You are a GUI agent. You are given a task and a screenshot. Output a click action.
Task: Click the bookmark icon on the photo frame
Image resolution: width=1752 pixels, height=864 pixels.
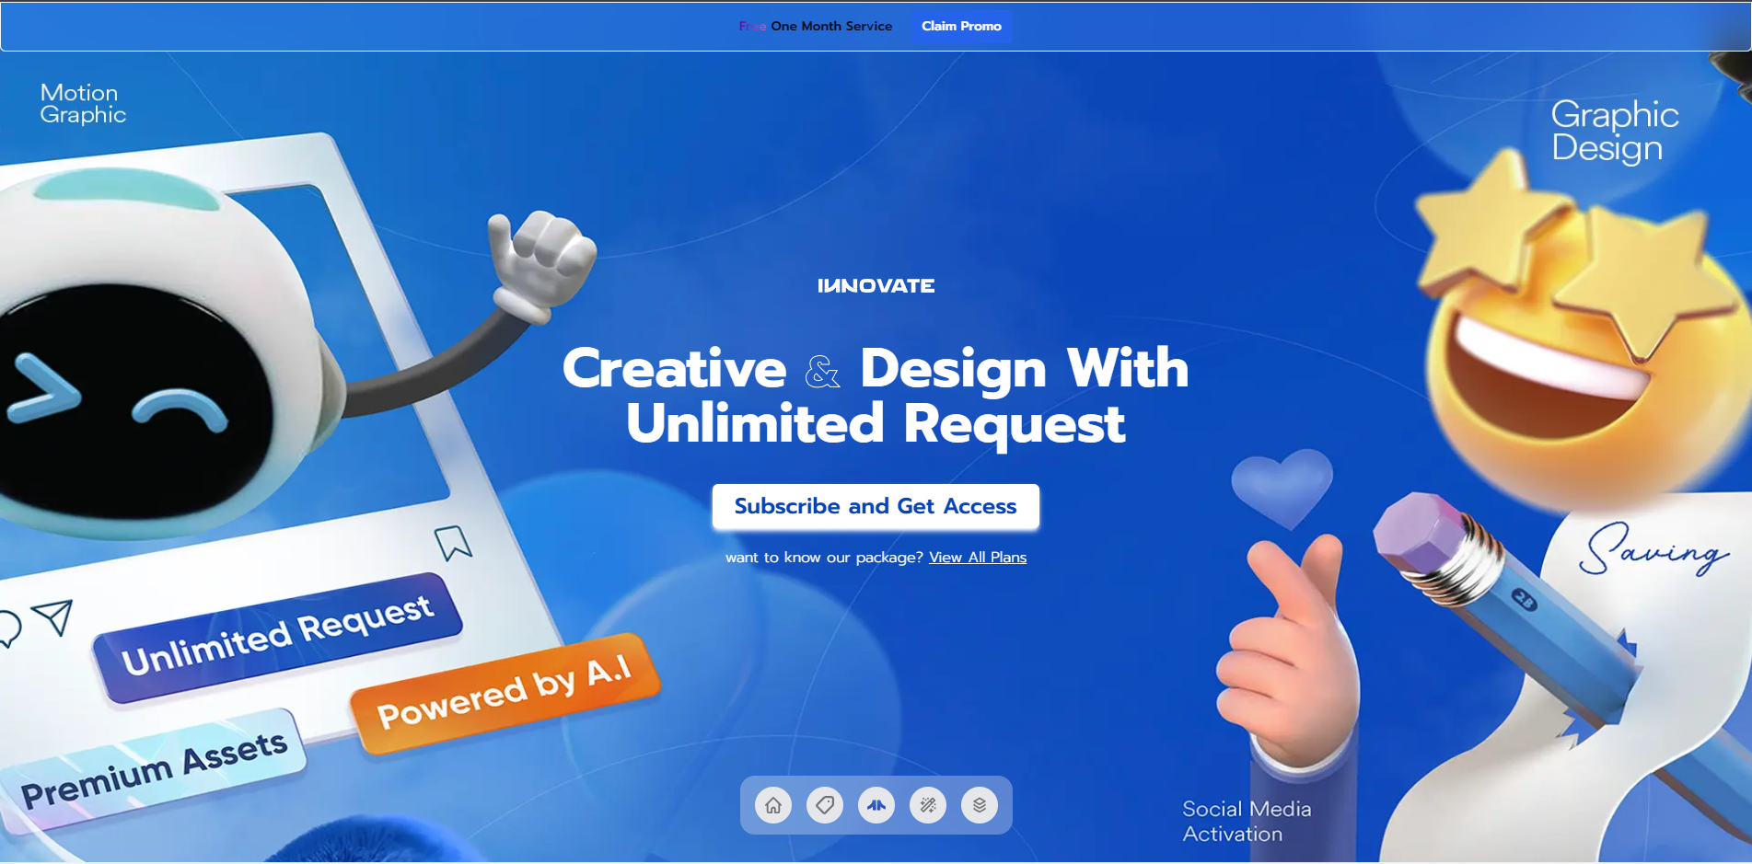(x=453, y=543)
